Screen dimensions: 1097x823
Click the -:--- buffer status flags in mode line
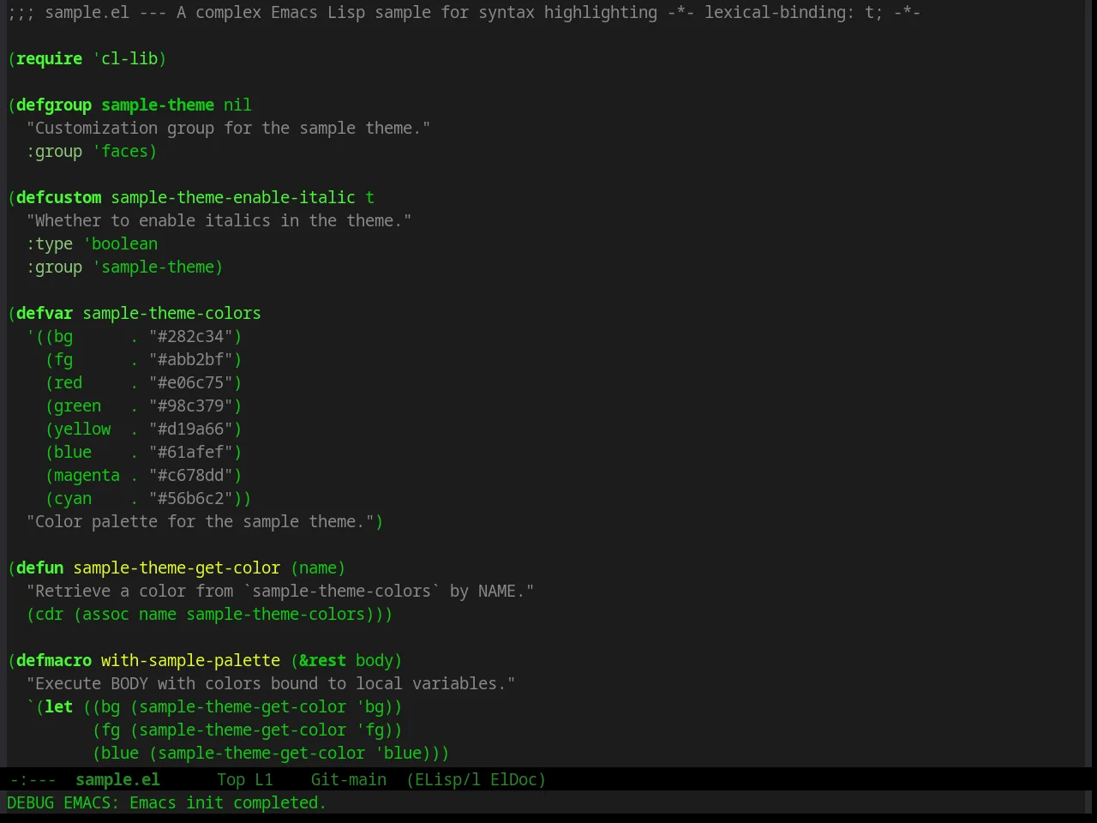pos(33,779)
